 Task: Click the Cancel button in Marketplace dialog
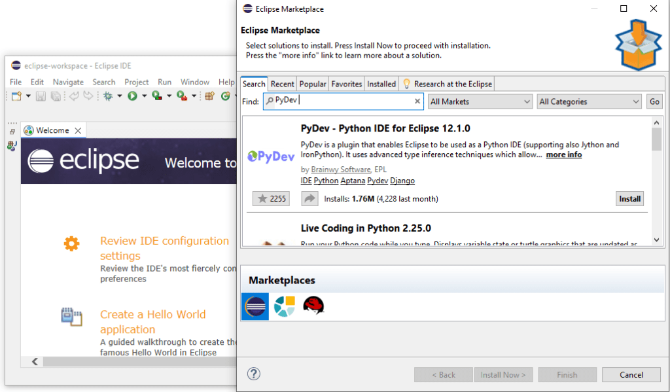point(631,375)
